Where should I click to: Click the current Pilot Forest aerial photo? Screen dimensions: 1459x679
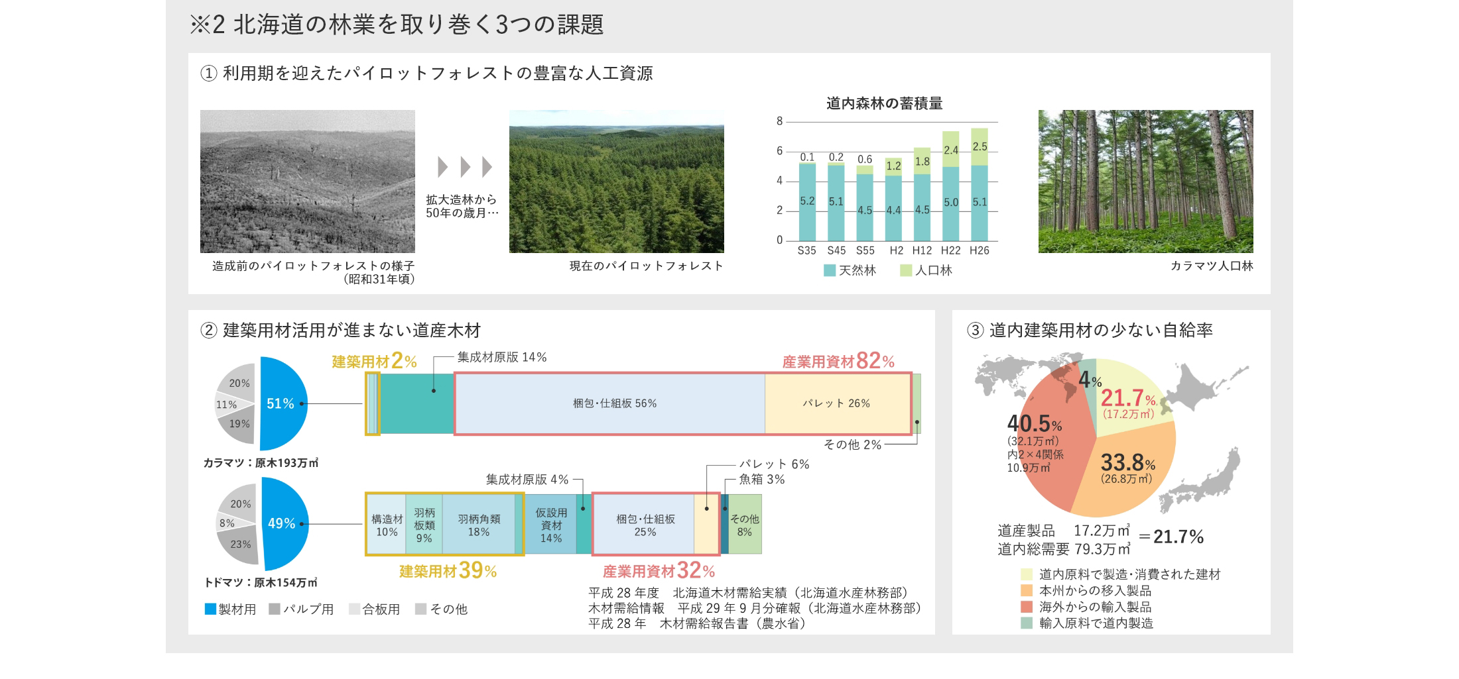click(617, 182)
